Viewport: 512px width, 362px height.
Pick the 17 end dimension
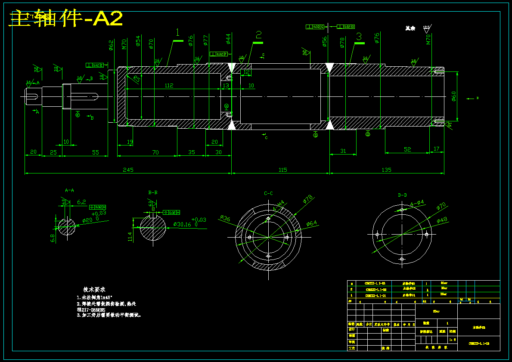(x=437, y=149)
